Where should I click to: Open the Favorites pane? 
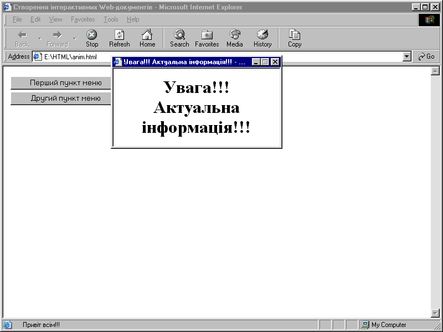207,39
